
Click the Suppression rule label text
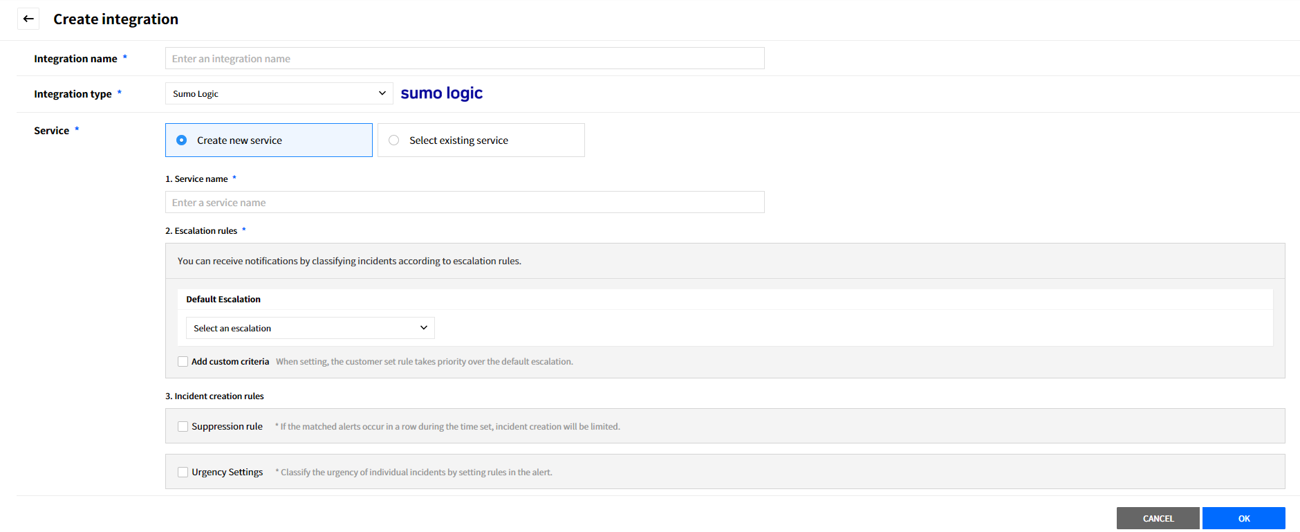[x=227, y=427]
